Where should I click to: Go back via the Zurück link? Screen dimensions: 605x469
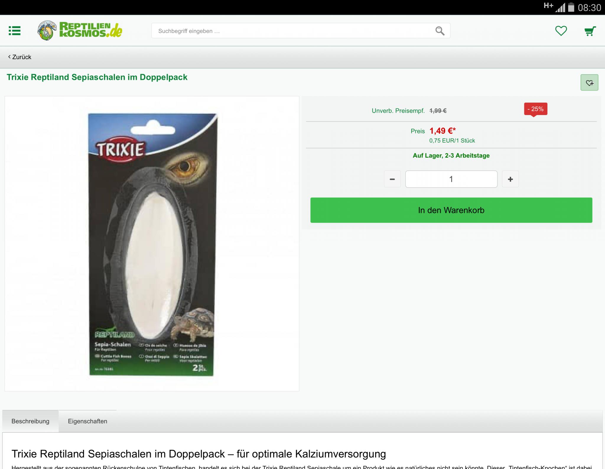20,57
